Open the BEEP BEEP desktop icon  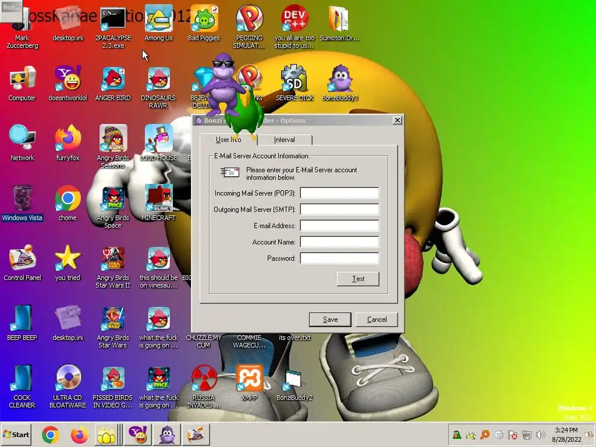click(22, 322)
